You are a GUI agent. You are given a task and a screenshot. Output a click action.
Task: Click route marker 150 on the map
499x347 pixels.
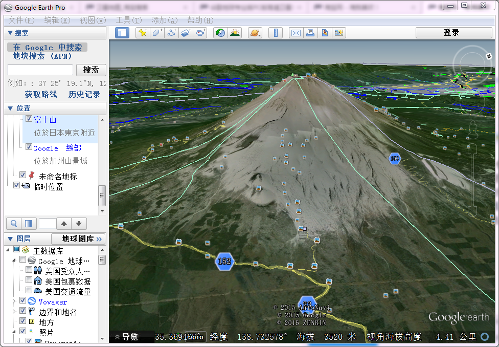click(394, 158)
